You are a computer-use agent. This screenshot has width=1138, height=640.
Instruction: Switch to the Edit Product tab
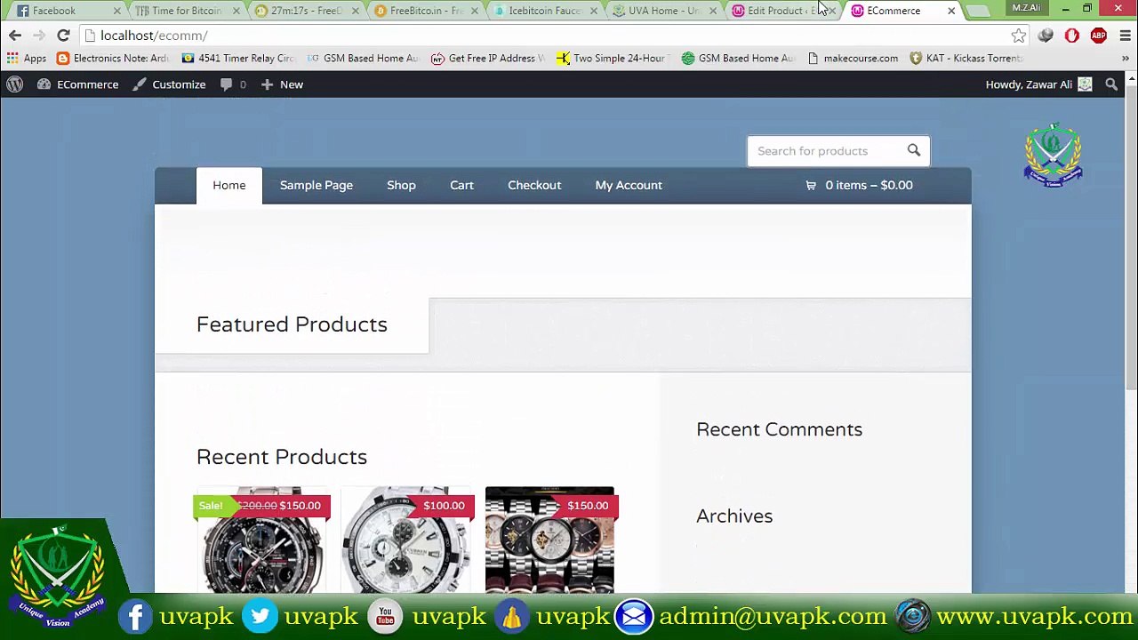pyautogui.click(x=781, y=11)
